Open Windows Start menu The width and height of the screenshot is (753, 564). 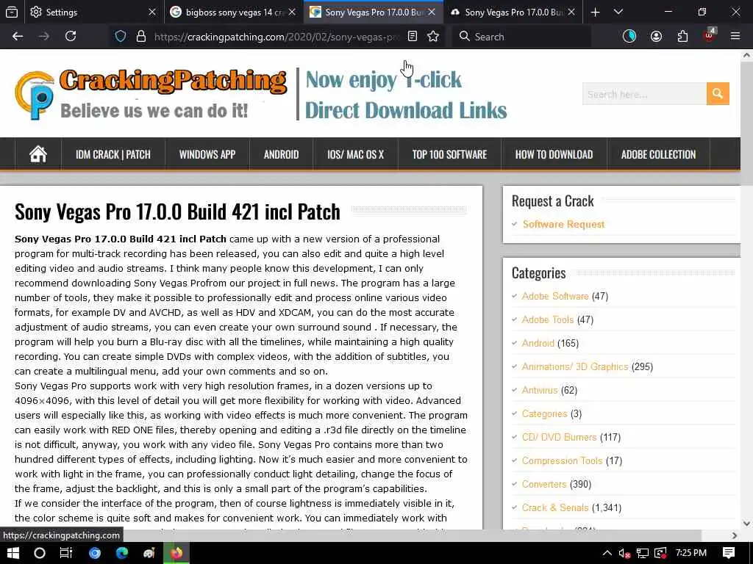coord(13,553)
